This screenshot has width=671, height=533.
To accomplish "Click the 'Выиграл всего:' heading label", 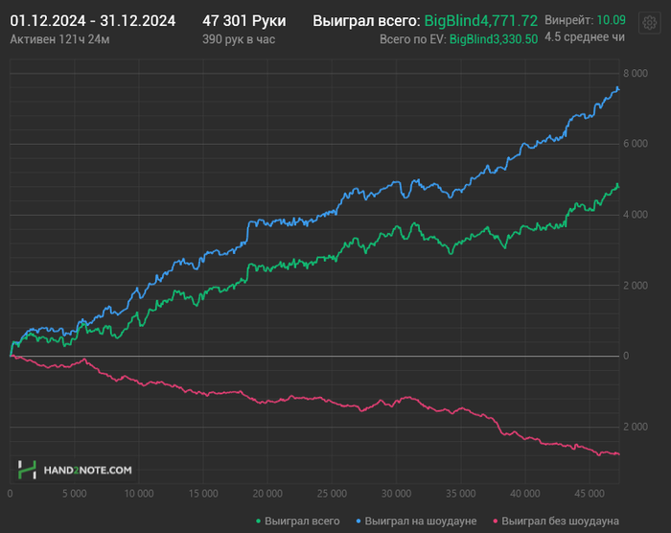I will click(366, 20).
